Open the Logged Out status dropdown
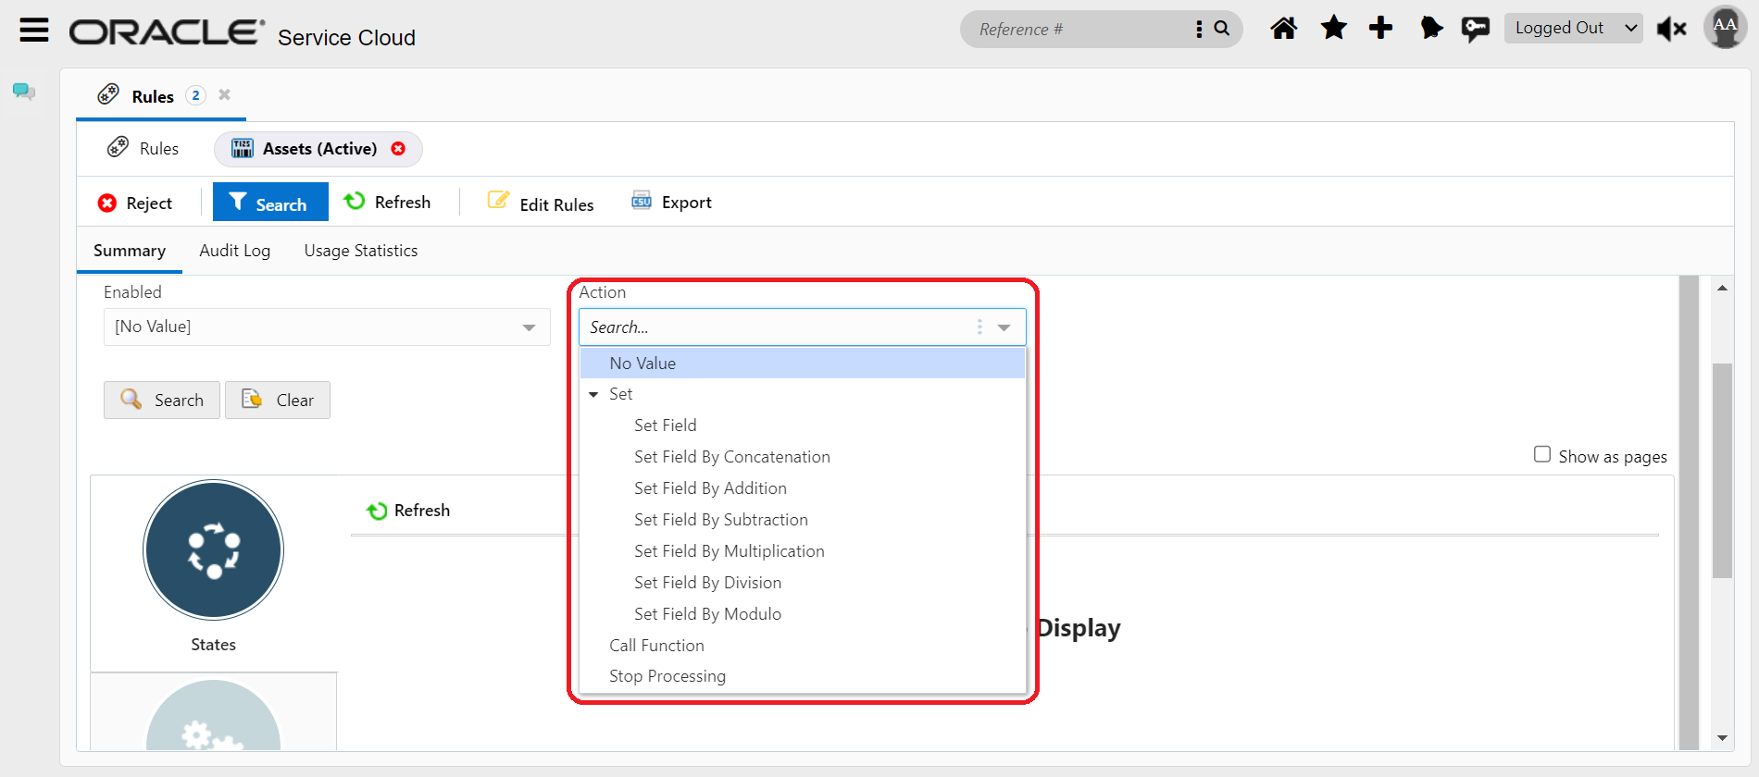 point(1573,29)
